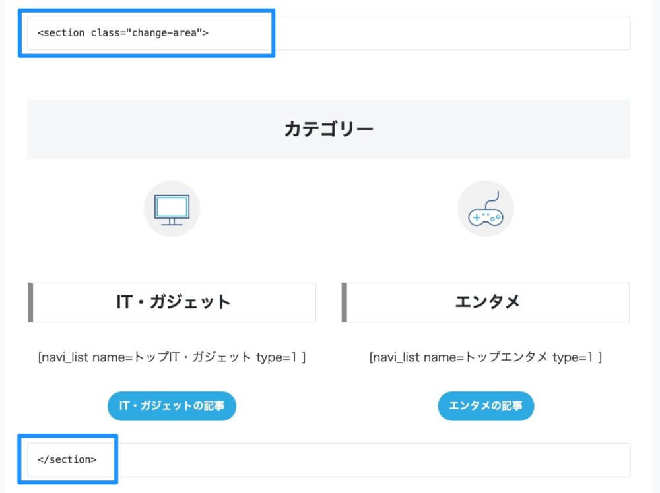Open the IT・ガジェットの記事 button
Viewport: 660px width, 493px height.
coord(172,406)
